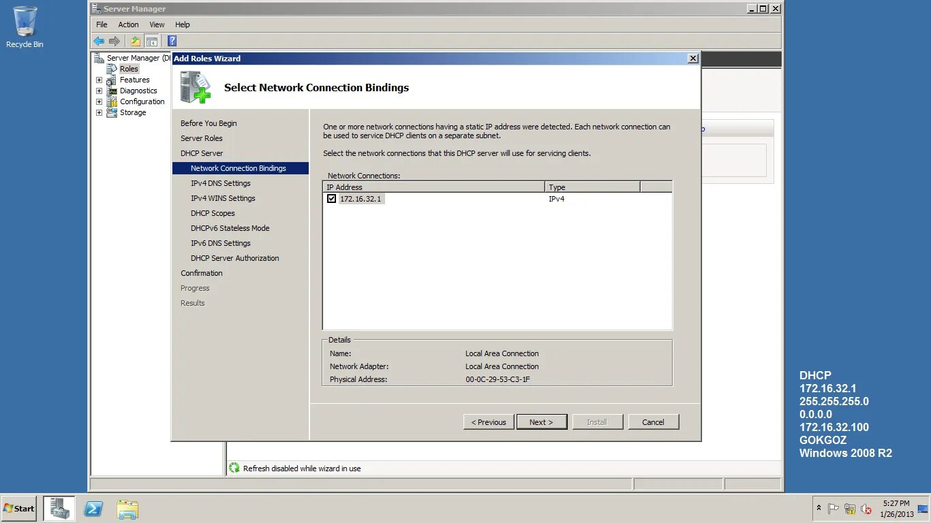
Task: Uncheck the 172.16.32.1 network connection checkbox
Action: coord(331,199)
